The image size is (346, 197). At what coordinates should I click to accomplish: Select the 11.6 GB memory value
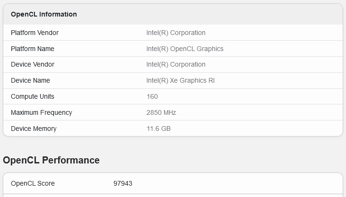pos(158,128)
